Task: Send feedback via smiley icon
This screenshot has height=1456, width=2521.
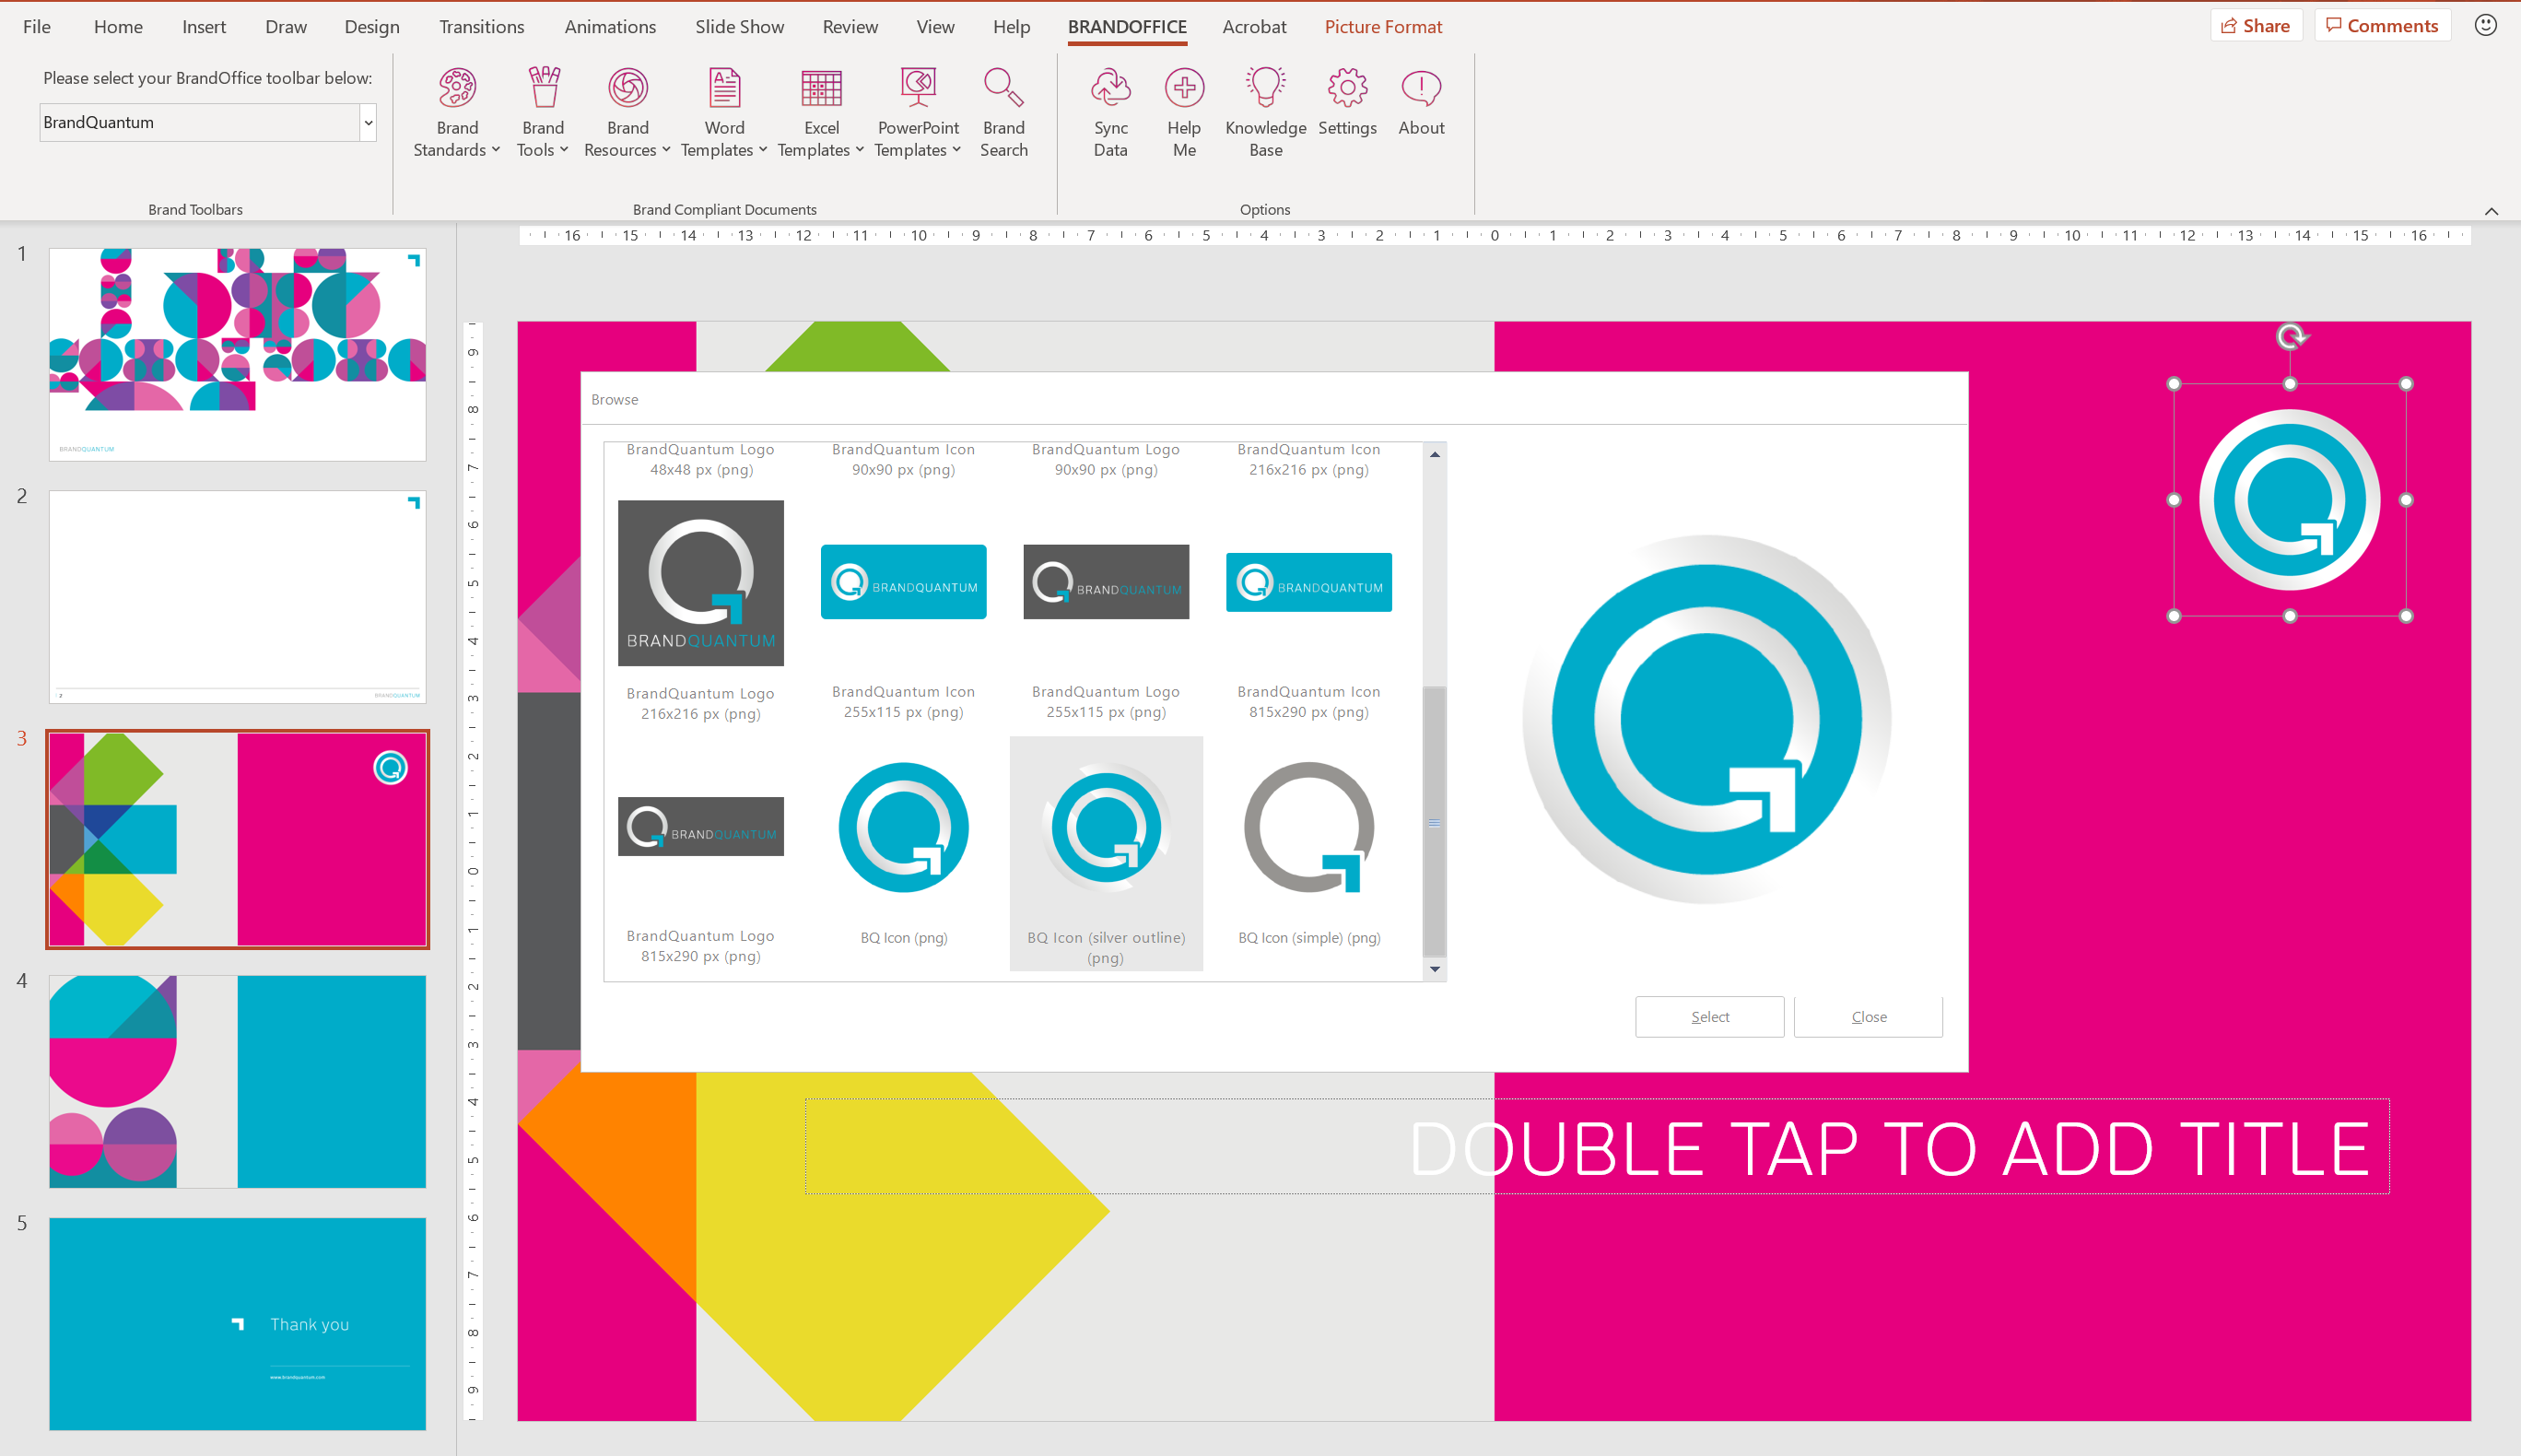Action: coord(2485,25)
